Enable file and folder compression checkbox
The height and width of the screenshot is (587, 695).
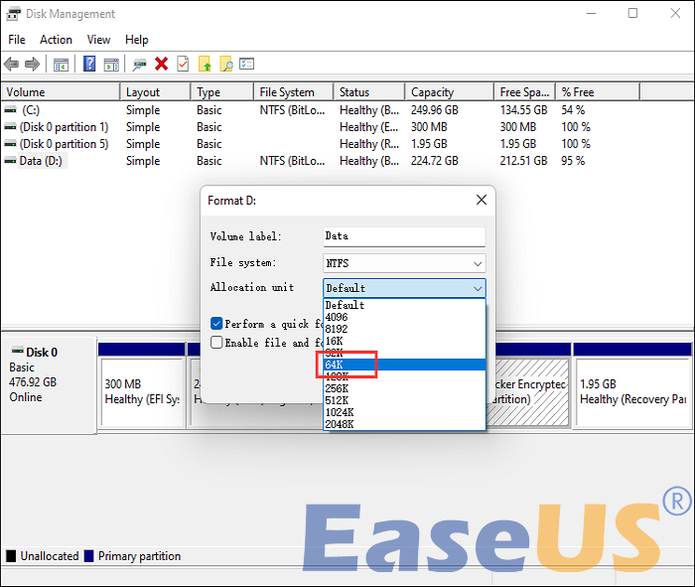tap(216, 343)
